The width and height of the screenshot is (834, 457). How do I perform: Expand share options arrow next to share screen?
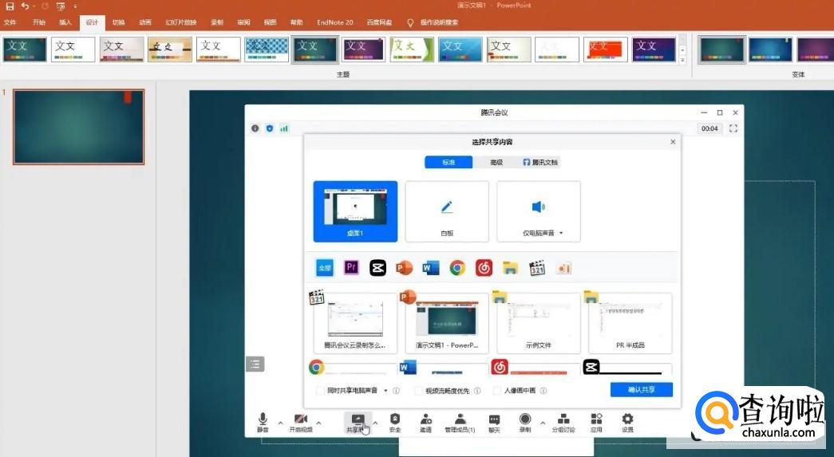pos(376,423)
